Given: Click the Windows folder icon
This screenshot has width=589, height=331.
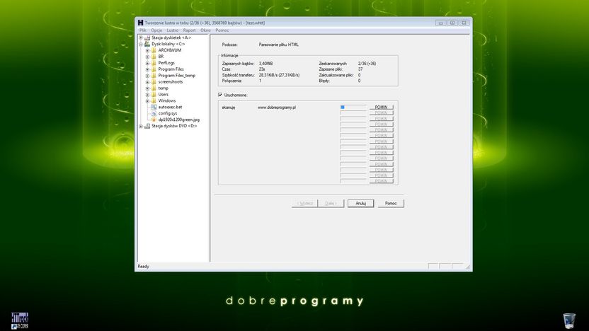Looking at the screenshot, I should [154, 101].
